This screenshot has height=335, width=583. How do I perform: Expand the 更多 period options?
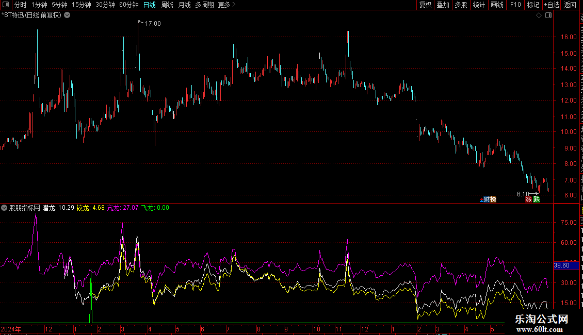pyautogui.click(x=226, y=5)
